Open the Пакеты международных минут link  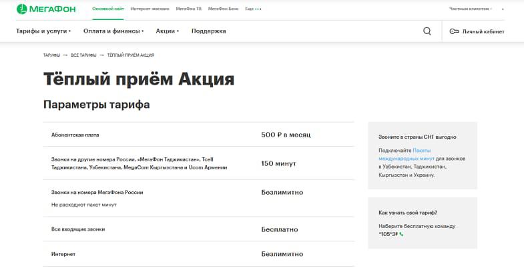click(x=407, y=155)
